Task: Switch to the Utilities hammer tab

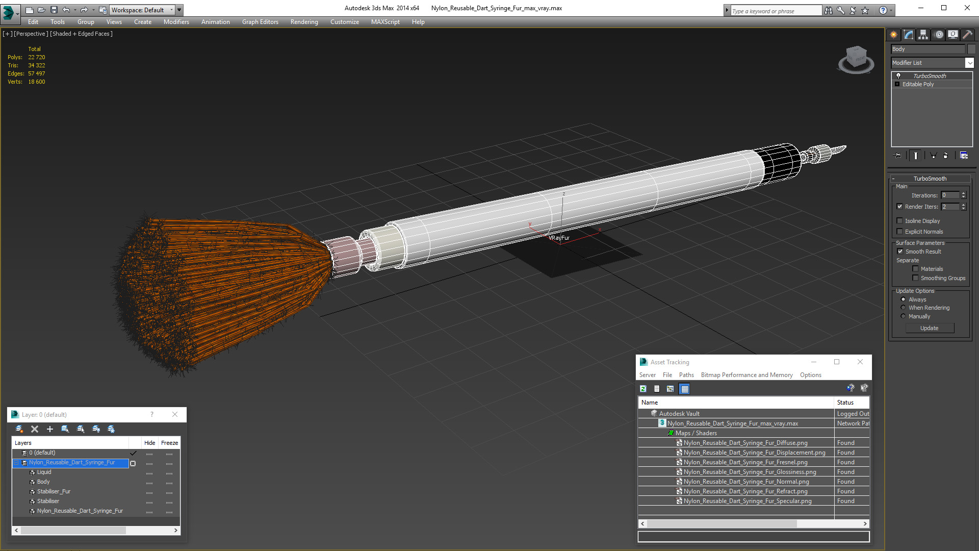Action: click(x=967, y=35)
